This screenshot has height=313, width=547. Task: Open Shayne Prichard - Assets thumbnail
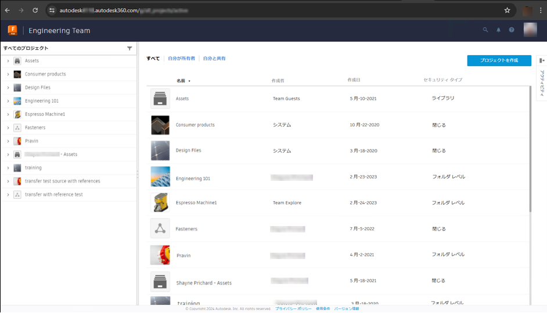coord(160,281)
